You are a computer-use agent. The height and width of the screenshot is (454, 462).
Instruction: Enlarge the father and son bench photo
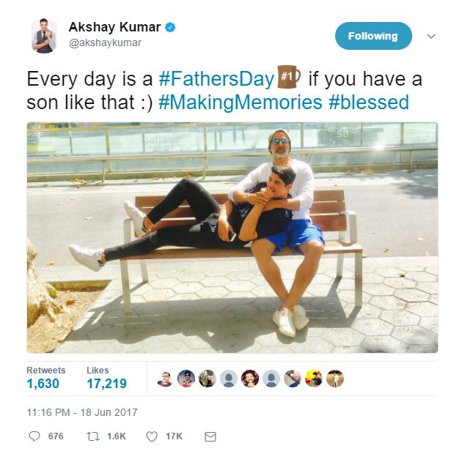tap(232, 237)
